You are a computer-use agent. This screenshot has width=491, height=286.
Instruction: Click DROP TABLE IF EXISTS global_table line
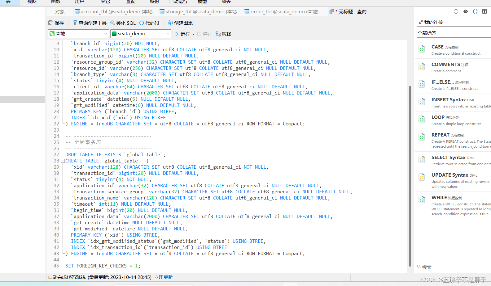click(115, 155)
